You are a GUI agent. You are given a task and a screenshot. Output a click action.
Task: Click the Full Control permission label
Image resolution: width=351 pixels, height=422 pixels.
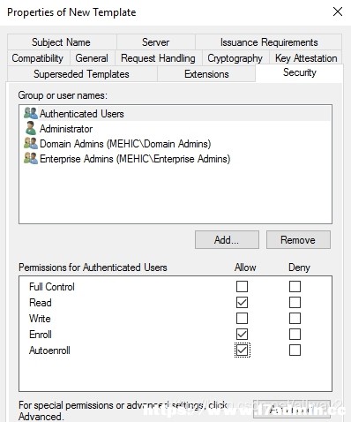pos(52,287)
